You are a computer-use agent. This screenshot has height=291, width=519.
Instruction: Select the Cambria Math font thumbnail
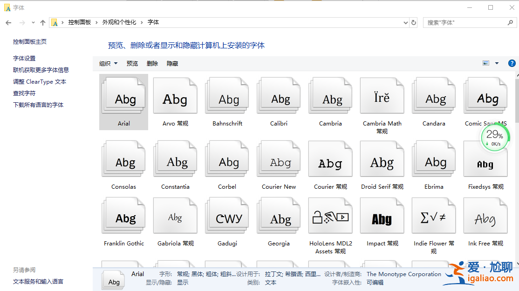coord(382,96)
